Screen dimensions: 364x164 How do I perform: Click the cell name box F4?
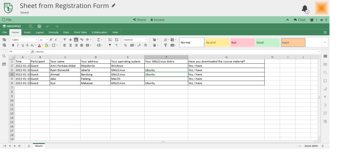coord(18,52)
